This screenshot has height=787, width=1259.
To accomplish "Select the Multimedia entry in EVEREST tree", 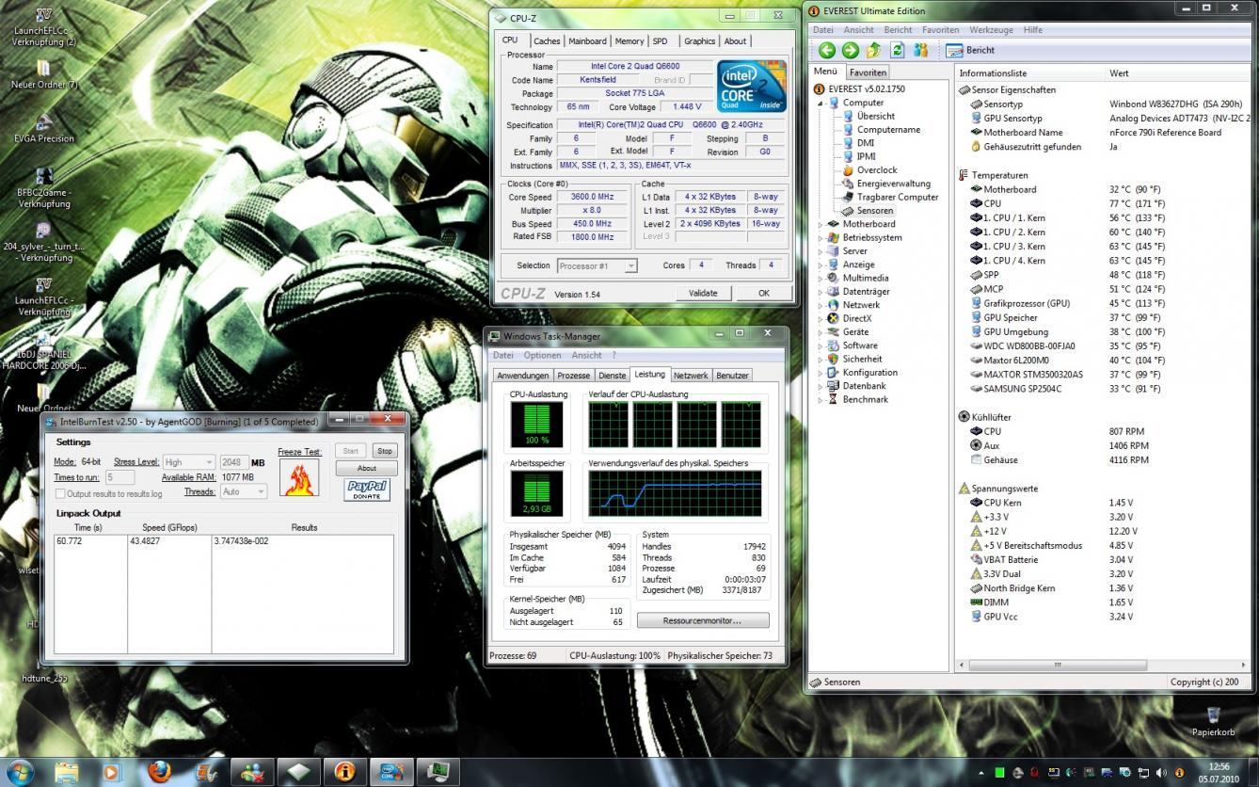I will (x=857, y=278).
